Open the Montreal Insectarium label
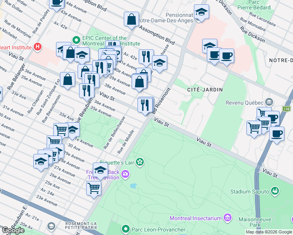Screen dimensions: 293x235 pos(195,218)
